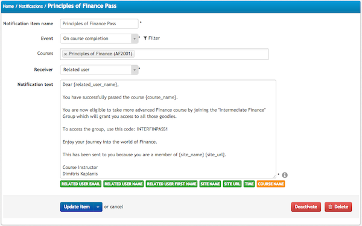Click the info icon beside notification text
The height and width of the screenshot is (226, 362).
[285, 175]
